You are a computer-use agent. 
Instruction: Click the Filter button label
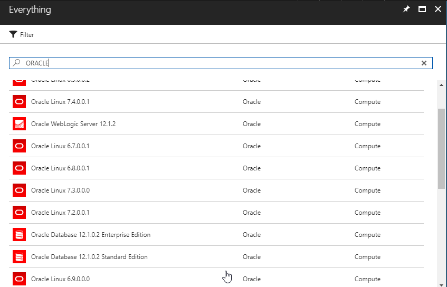click(27, 35)
